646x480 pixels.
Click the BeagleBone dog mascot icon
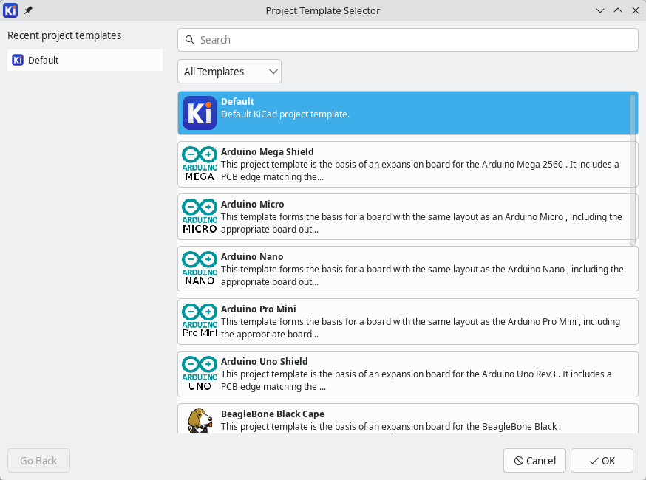199,419
